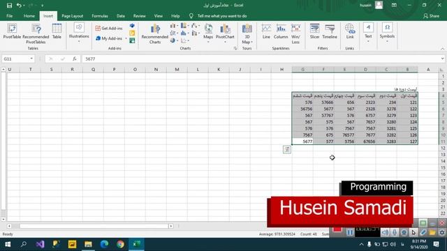
Task: Click the Undo arrow icon
Action: pos(19,6)
